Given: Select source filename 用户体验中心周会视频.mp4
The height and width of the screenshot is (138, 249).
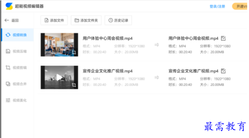Looking at the screenshot, I should pos(108,39).
